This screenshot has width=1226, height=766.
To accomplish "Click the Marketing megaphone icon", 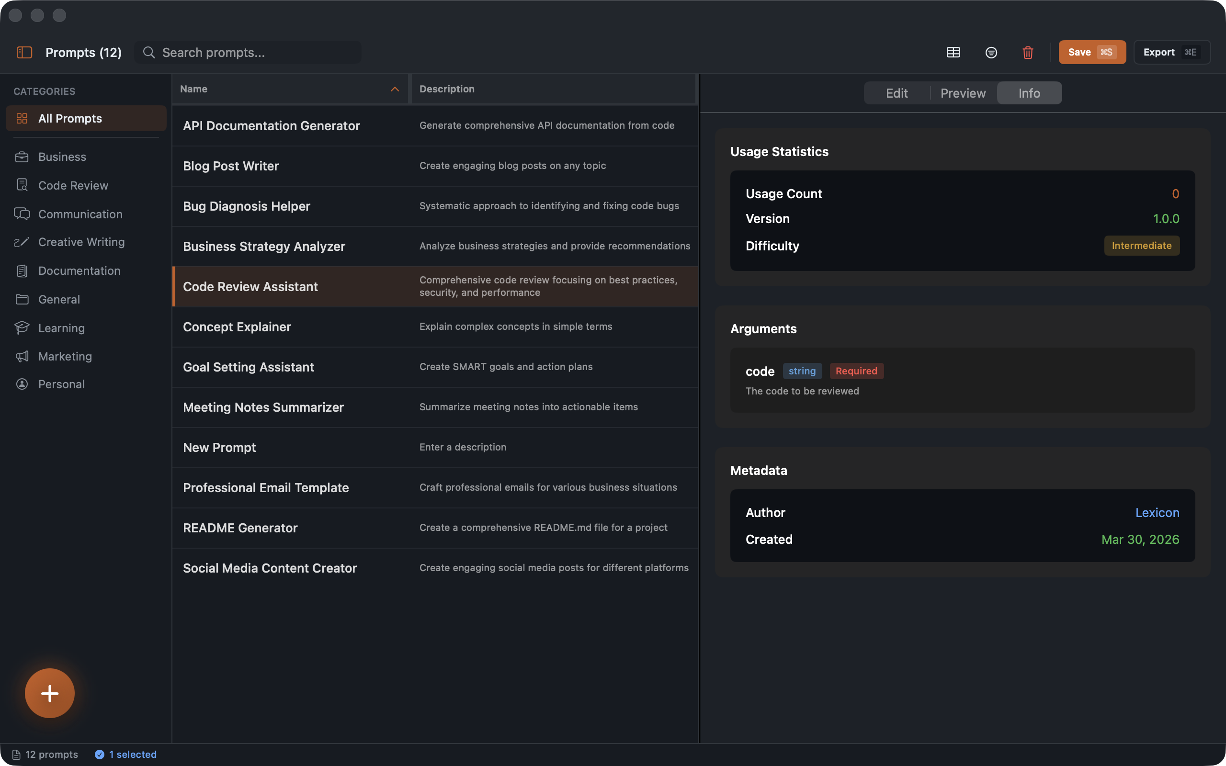I will click(x=22, y=356).
